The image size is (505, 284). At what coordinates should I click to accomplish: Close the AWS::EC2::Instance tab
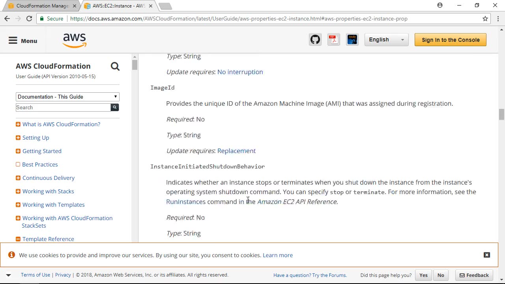[150, 6]
